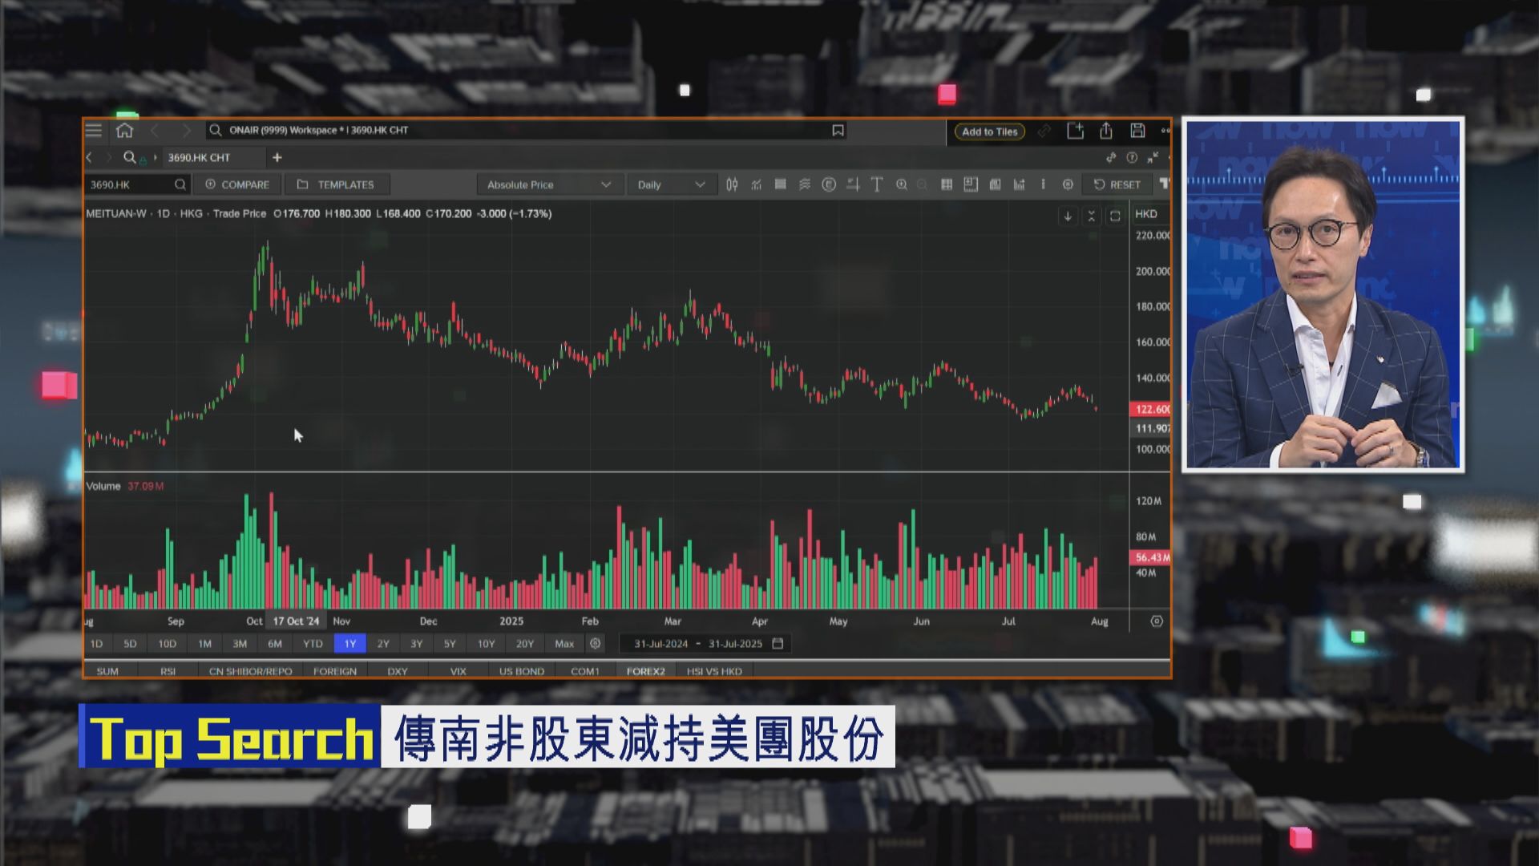Viewport: 1539px width, 866px height.
Task: Open the Absolute Price dropdown
Action: (549, 184)
